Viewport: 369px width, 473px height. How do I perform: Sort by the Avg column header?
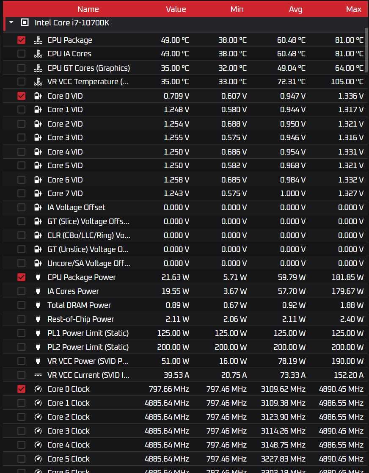click(x=295, y=9)
